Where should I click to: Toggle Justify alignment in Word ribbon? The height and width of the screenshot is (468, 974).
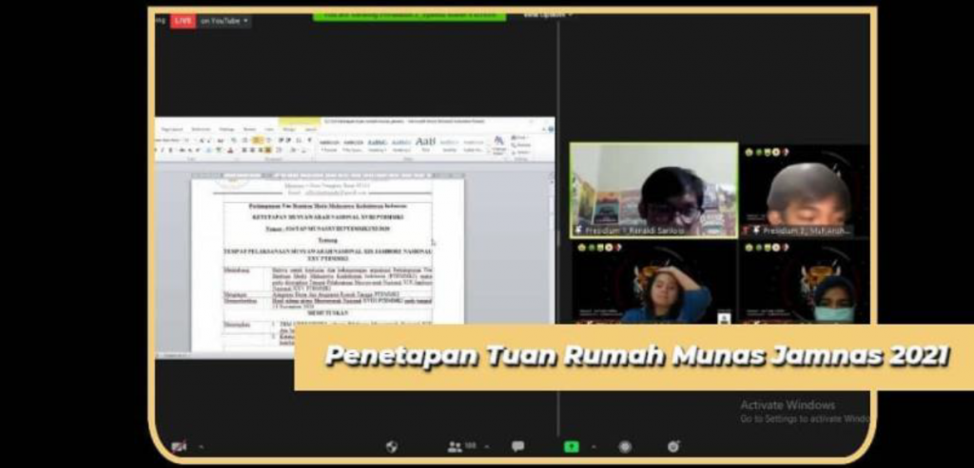pos(267,150)
